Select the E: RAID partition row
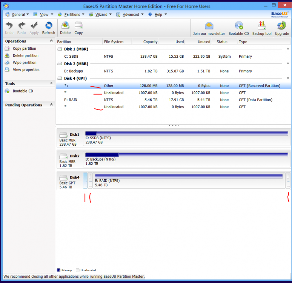The height and width of the screenshot is (283, 292). 173,100
